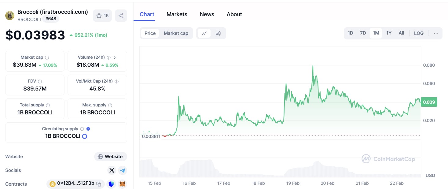Select the line chart icon
This screenshot has width=448, height=189.
[204, 33]
